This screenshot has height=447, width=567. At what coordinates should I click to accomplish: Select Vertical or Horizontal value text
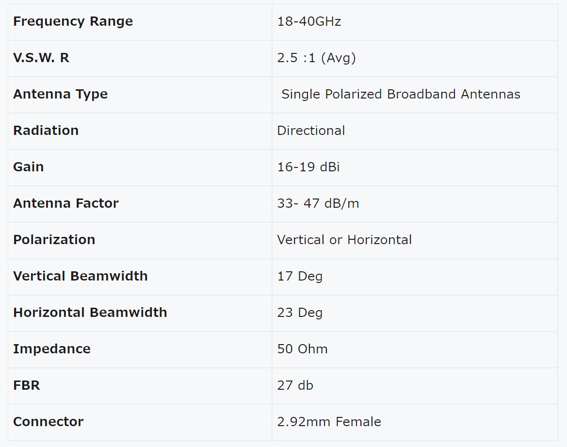tap(344, 240)
